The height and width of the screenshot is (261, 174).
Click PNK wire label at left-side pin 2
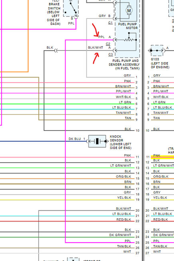(x=128, y=81)
